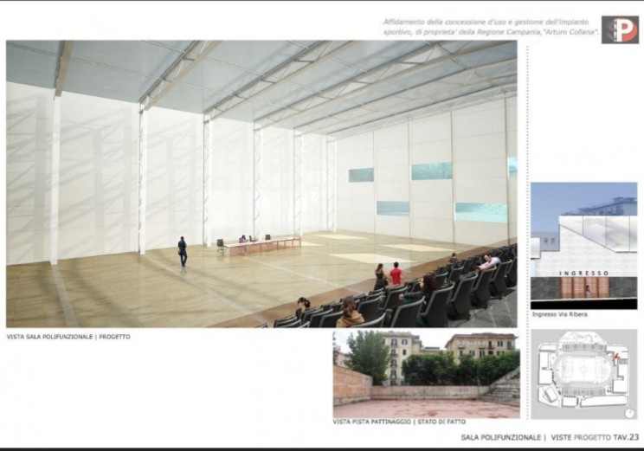Click the 'INGRESSO' sign on the entrance image
Screen dimensions: 644x451
(583, 273)
